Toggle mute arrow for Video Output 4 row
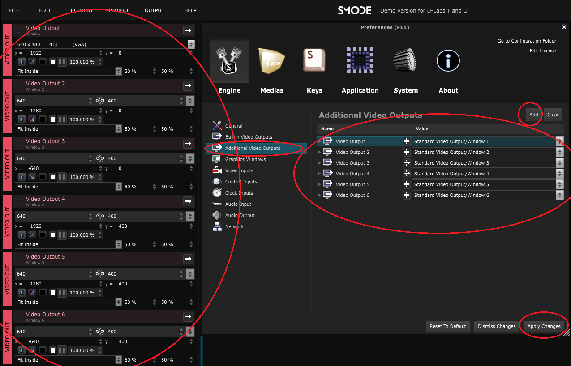The width and height of the screenshot is (571, 366). (407, 174)
